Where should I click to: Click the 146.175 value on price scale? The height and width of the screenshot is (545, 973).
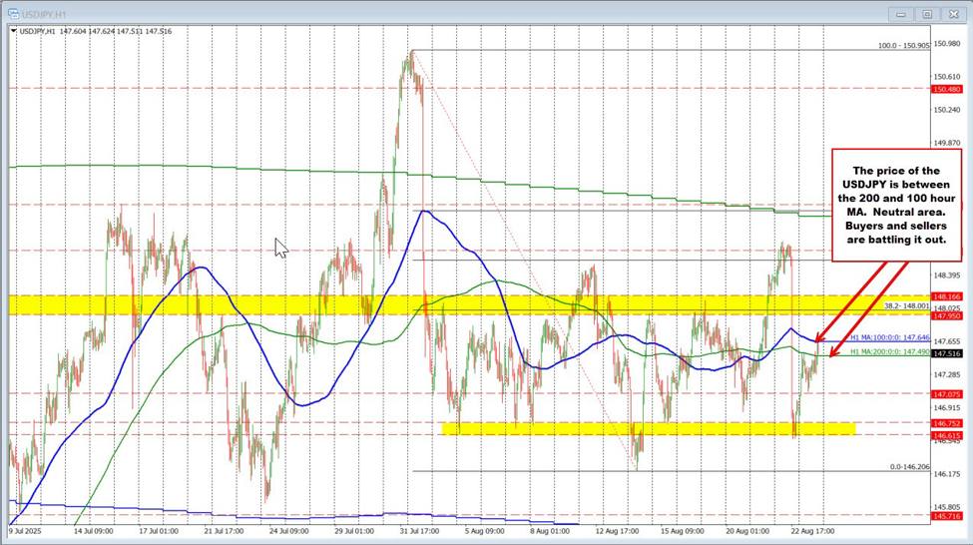pyautogui.click(x=947, y=474)
